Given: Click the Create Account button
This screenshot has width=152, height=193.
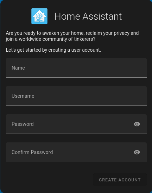Looking at the screenshot, I should click(120, 180).
